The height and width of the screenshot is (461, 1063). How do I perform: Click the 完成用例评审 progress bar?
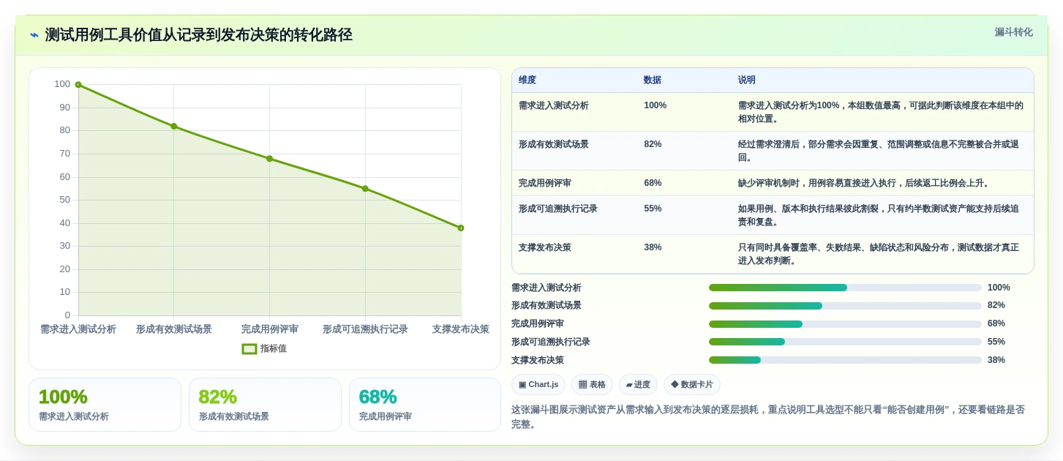(x=845, y=324)
